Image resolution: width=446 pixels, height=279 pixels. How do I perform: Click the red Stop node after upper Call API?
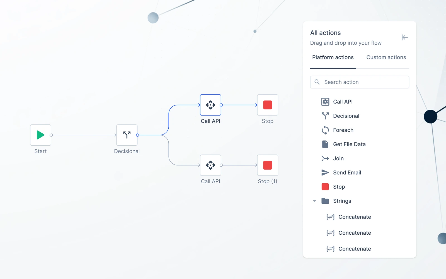pos(268,105)
